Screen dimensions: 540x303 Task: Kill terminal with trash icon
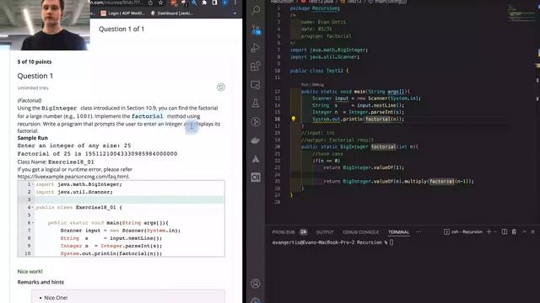tap(514, 232)
